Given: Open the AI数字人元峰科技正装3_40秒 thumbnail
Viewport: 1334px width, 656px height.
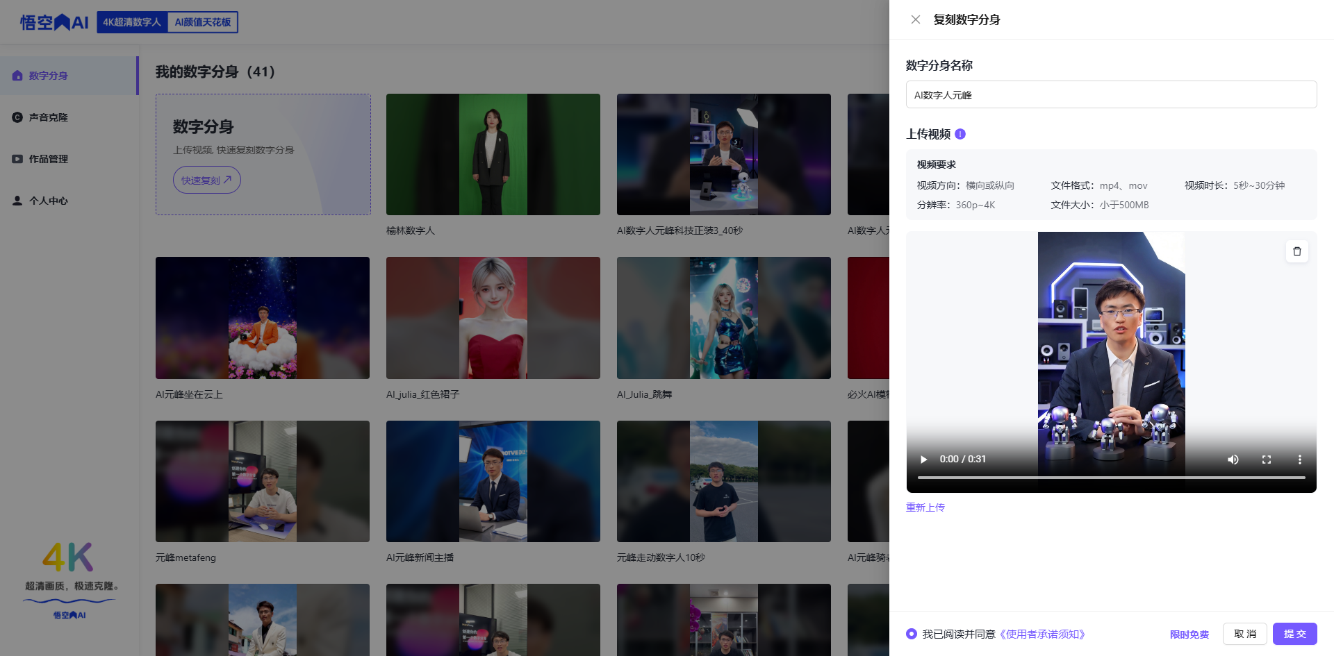Looking at the screenshot, I should click(724, 154).
